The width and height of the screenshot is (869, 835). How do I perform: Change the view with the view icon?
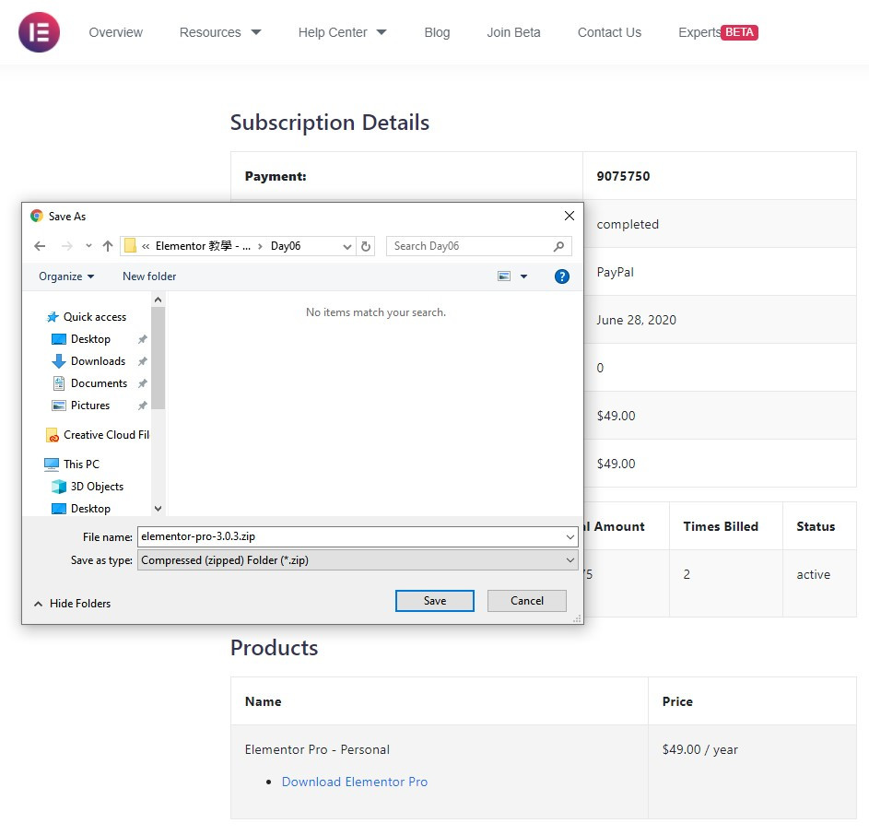pos(504,276)
